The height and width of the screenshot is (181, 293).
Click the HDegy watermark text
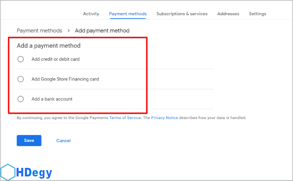(x=34, y=173)
